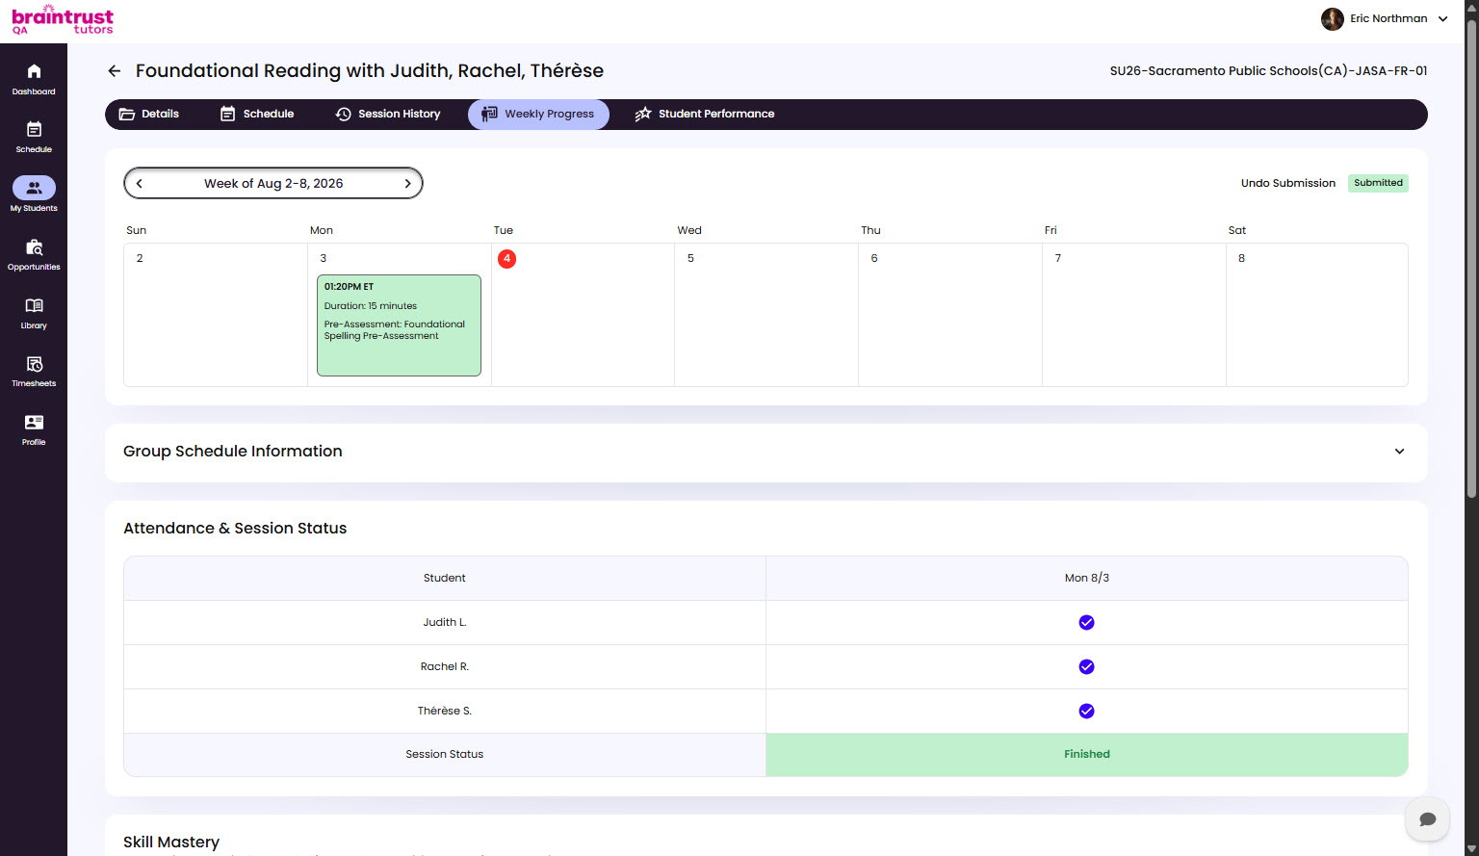Viewport: 1479px width, 856px height.
Task: Click the group code SU26-Sacramento Public Schools text
Action: point(1268,71)
